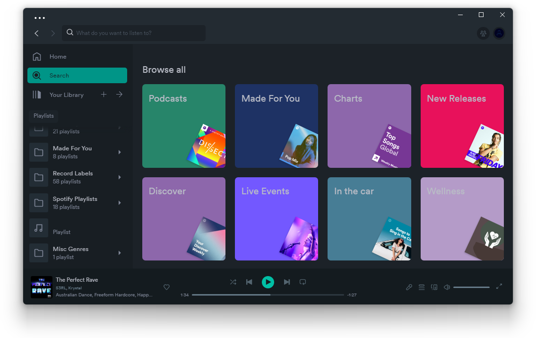The height and width of the screenshot is (338, 536).
Task: Open the Made For You folder icon
Action: [39, 152]
